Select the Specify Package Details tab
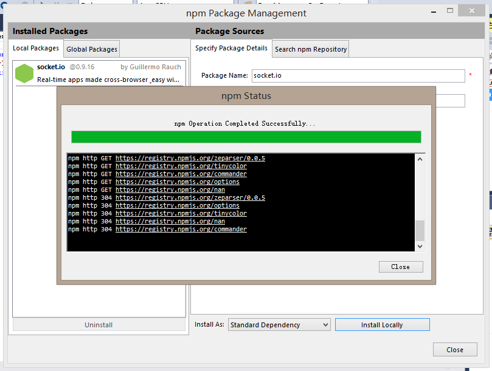492x371 pixels. [x=231, y=49]
